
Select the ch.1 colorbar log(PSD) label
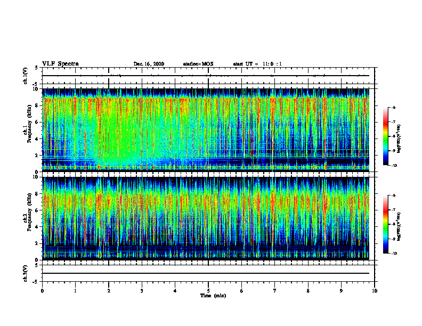pos(399,139)
